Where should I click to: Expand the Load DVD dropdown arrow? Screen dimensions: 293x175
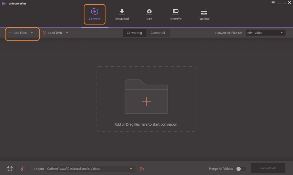(x=67, y=33)
